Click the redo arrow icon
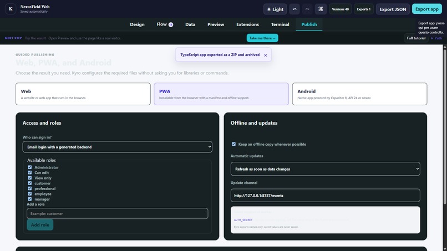Viewport: 447px width, 251px height. pos(307,9)
